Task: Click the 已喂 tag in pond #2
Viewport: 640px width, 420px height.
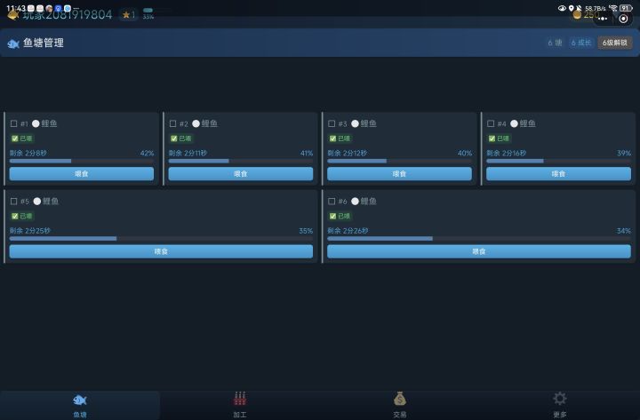Action: [x=181, y=139]
